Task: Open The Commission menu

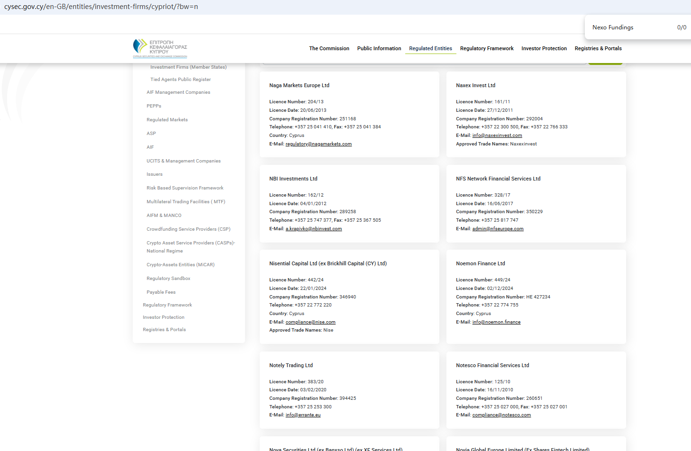Action: (x=329, y=48)
